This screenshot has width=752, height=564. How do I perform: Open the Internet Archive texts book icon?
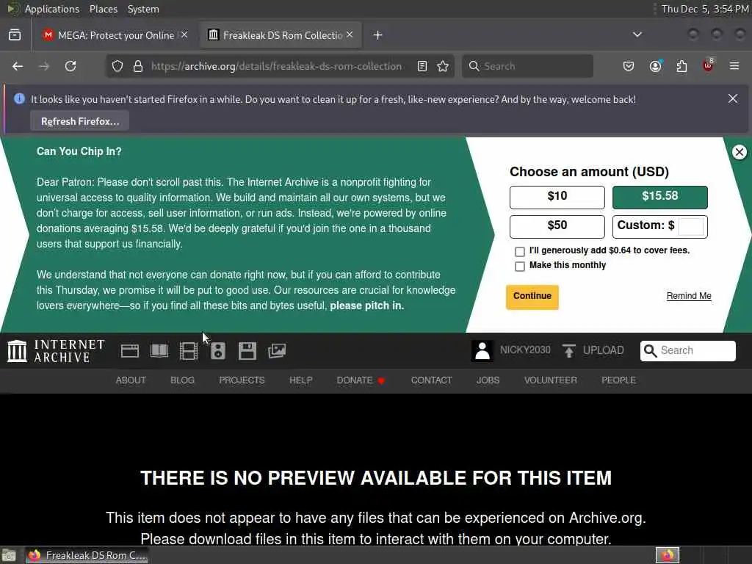tap(159, 351)
